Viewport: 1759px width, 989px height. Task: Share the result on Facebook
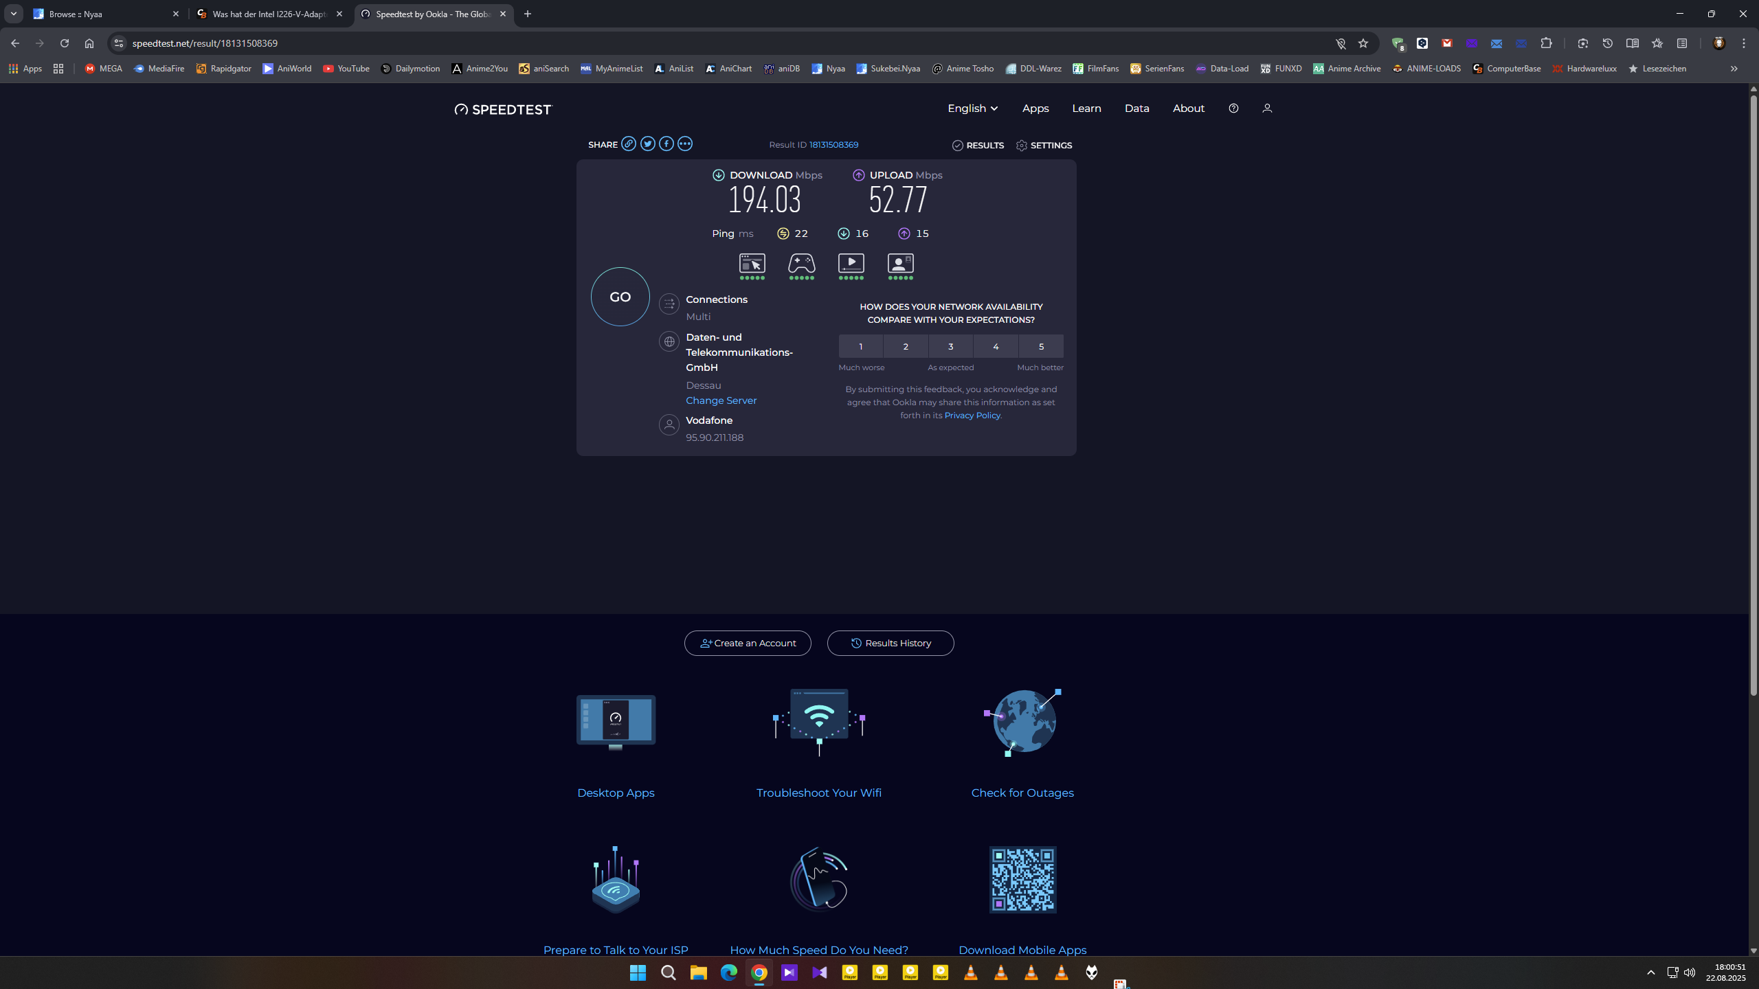coord(666,143)
